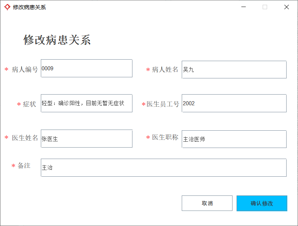Viewport: 298px width, 226px height.
Task: Focus the 病人编号 field containing 0009
Action: point(87,68)
